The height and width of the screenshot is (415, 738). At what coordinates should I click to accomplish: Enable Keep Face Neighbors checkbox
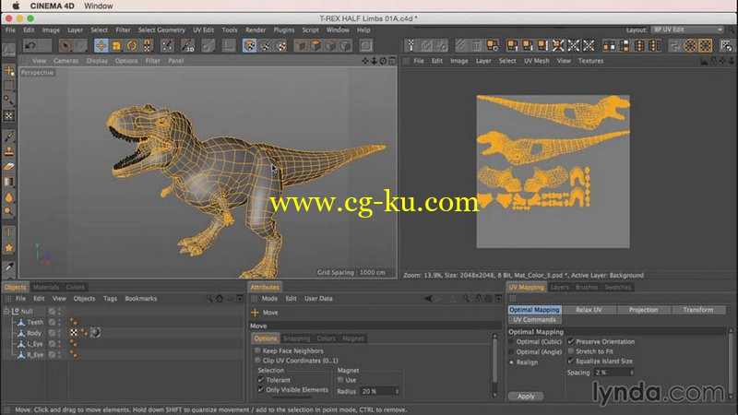coord(257,350)
